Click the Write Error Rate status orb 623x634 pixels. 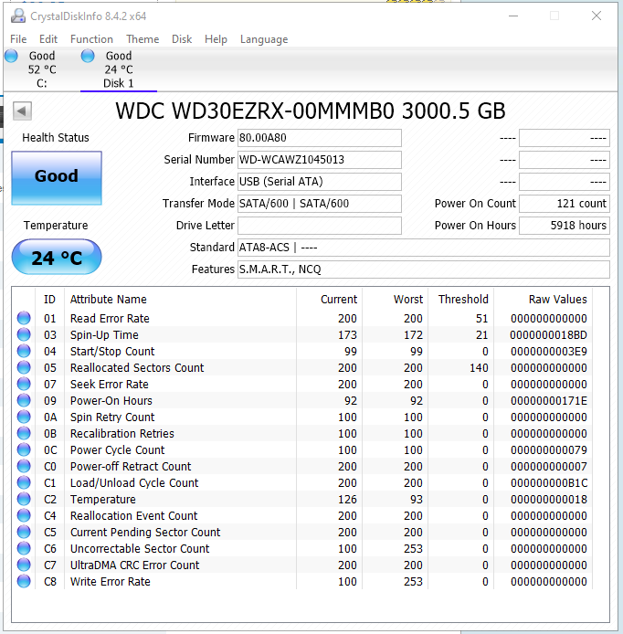(24, 582)
